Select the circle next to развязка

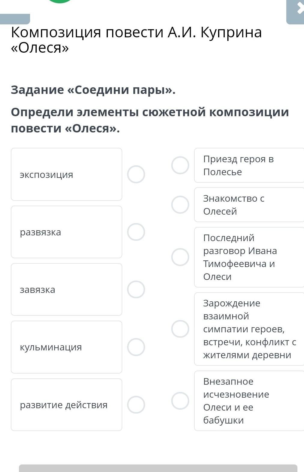click(x=136, y=232)
